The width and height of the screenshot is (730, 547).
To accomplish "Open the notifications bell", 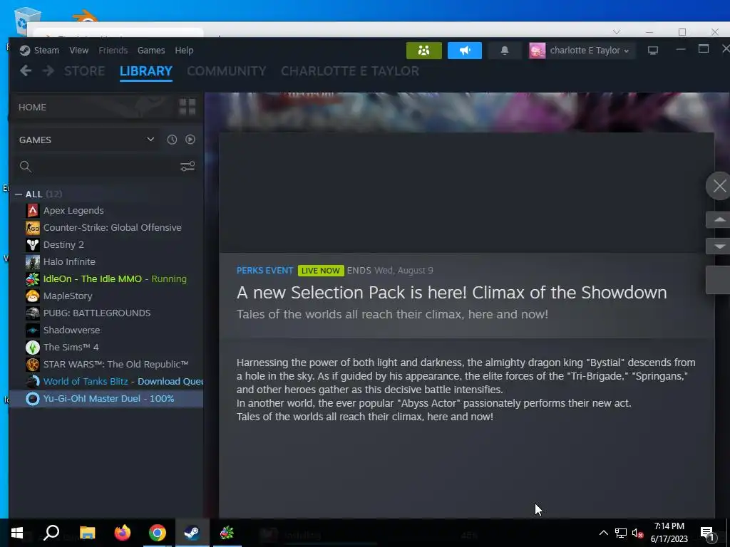I will click(x=505, y=51).
